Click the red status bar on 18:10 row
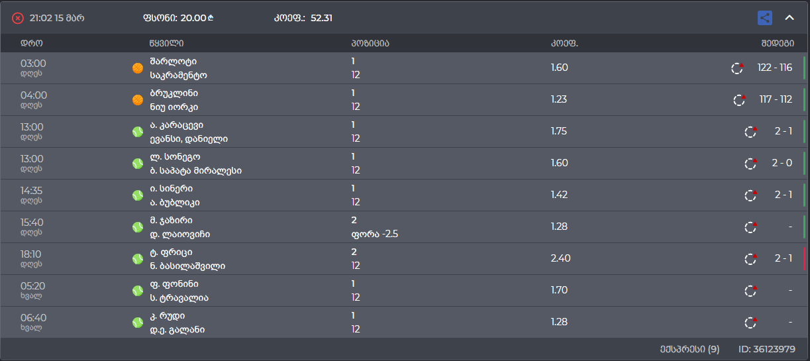 pyautogui.click(x=804, y=258)
